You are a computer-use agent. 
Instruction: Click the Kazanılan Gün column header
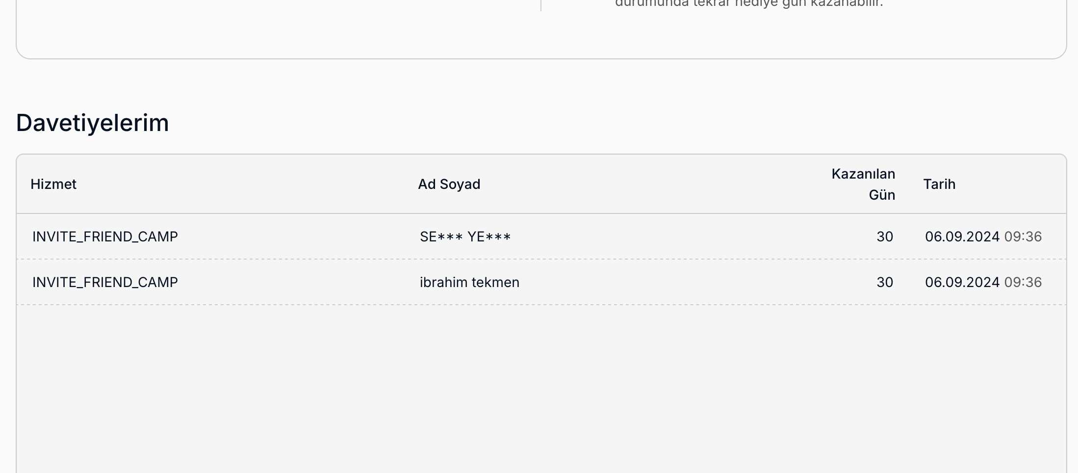[x=863, y=184]
